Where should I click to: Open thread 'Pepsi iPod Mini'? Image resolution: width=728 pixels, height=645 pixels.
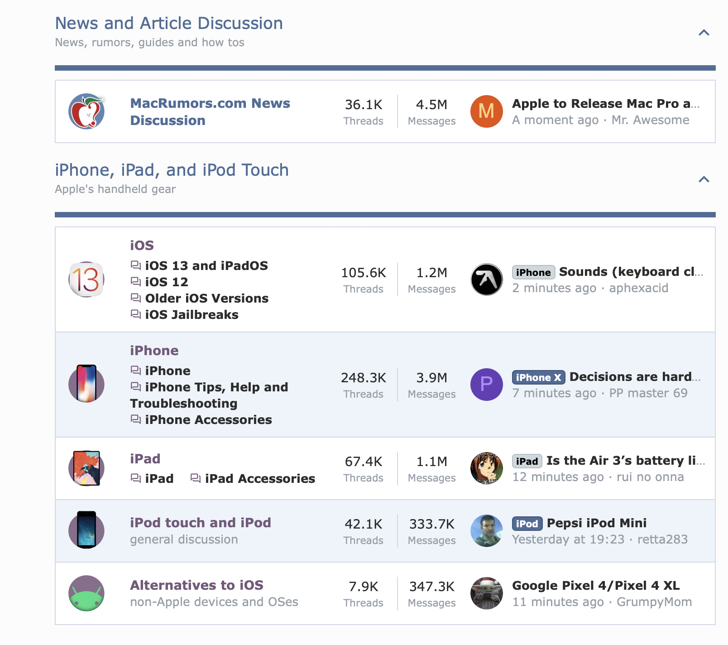coord(597,523)
